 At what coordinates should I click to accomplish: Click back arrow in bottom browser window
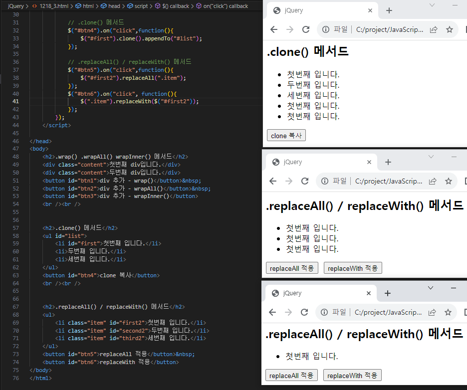click(x=272, y=312)
